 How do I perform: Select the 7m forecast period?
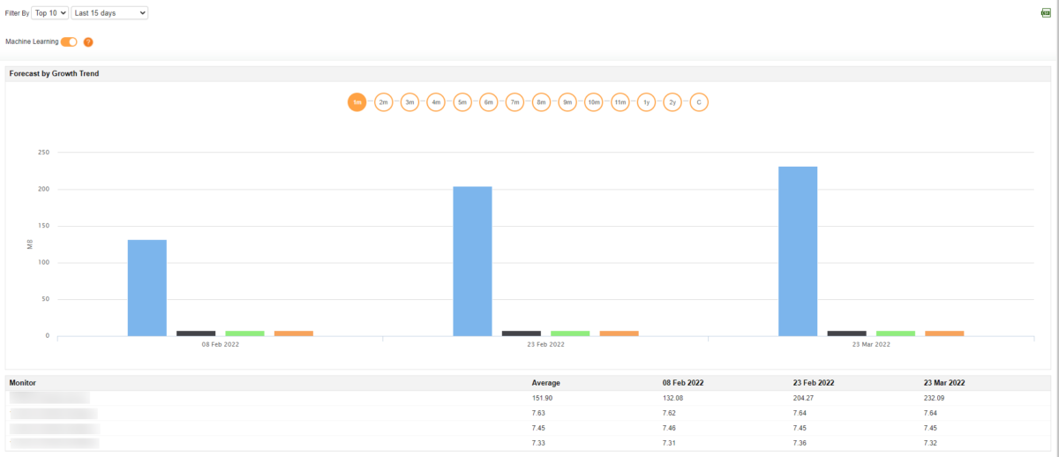coord(514,102)
